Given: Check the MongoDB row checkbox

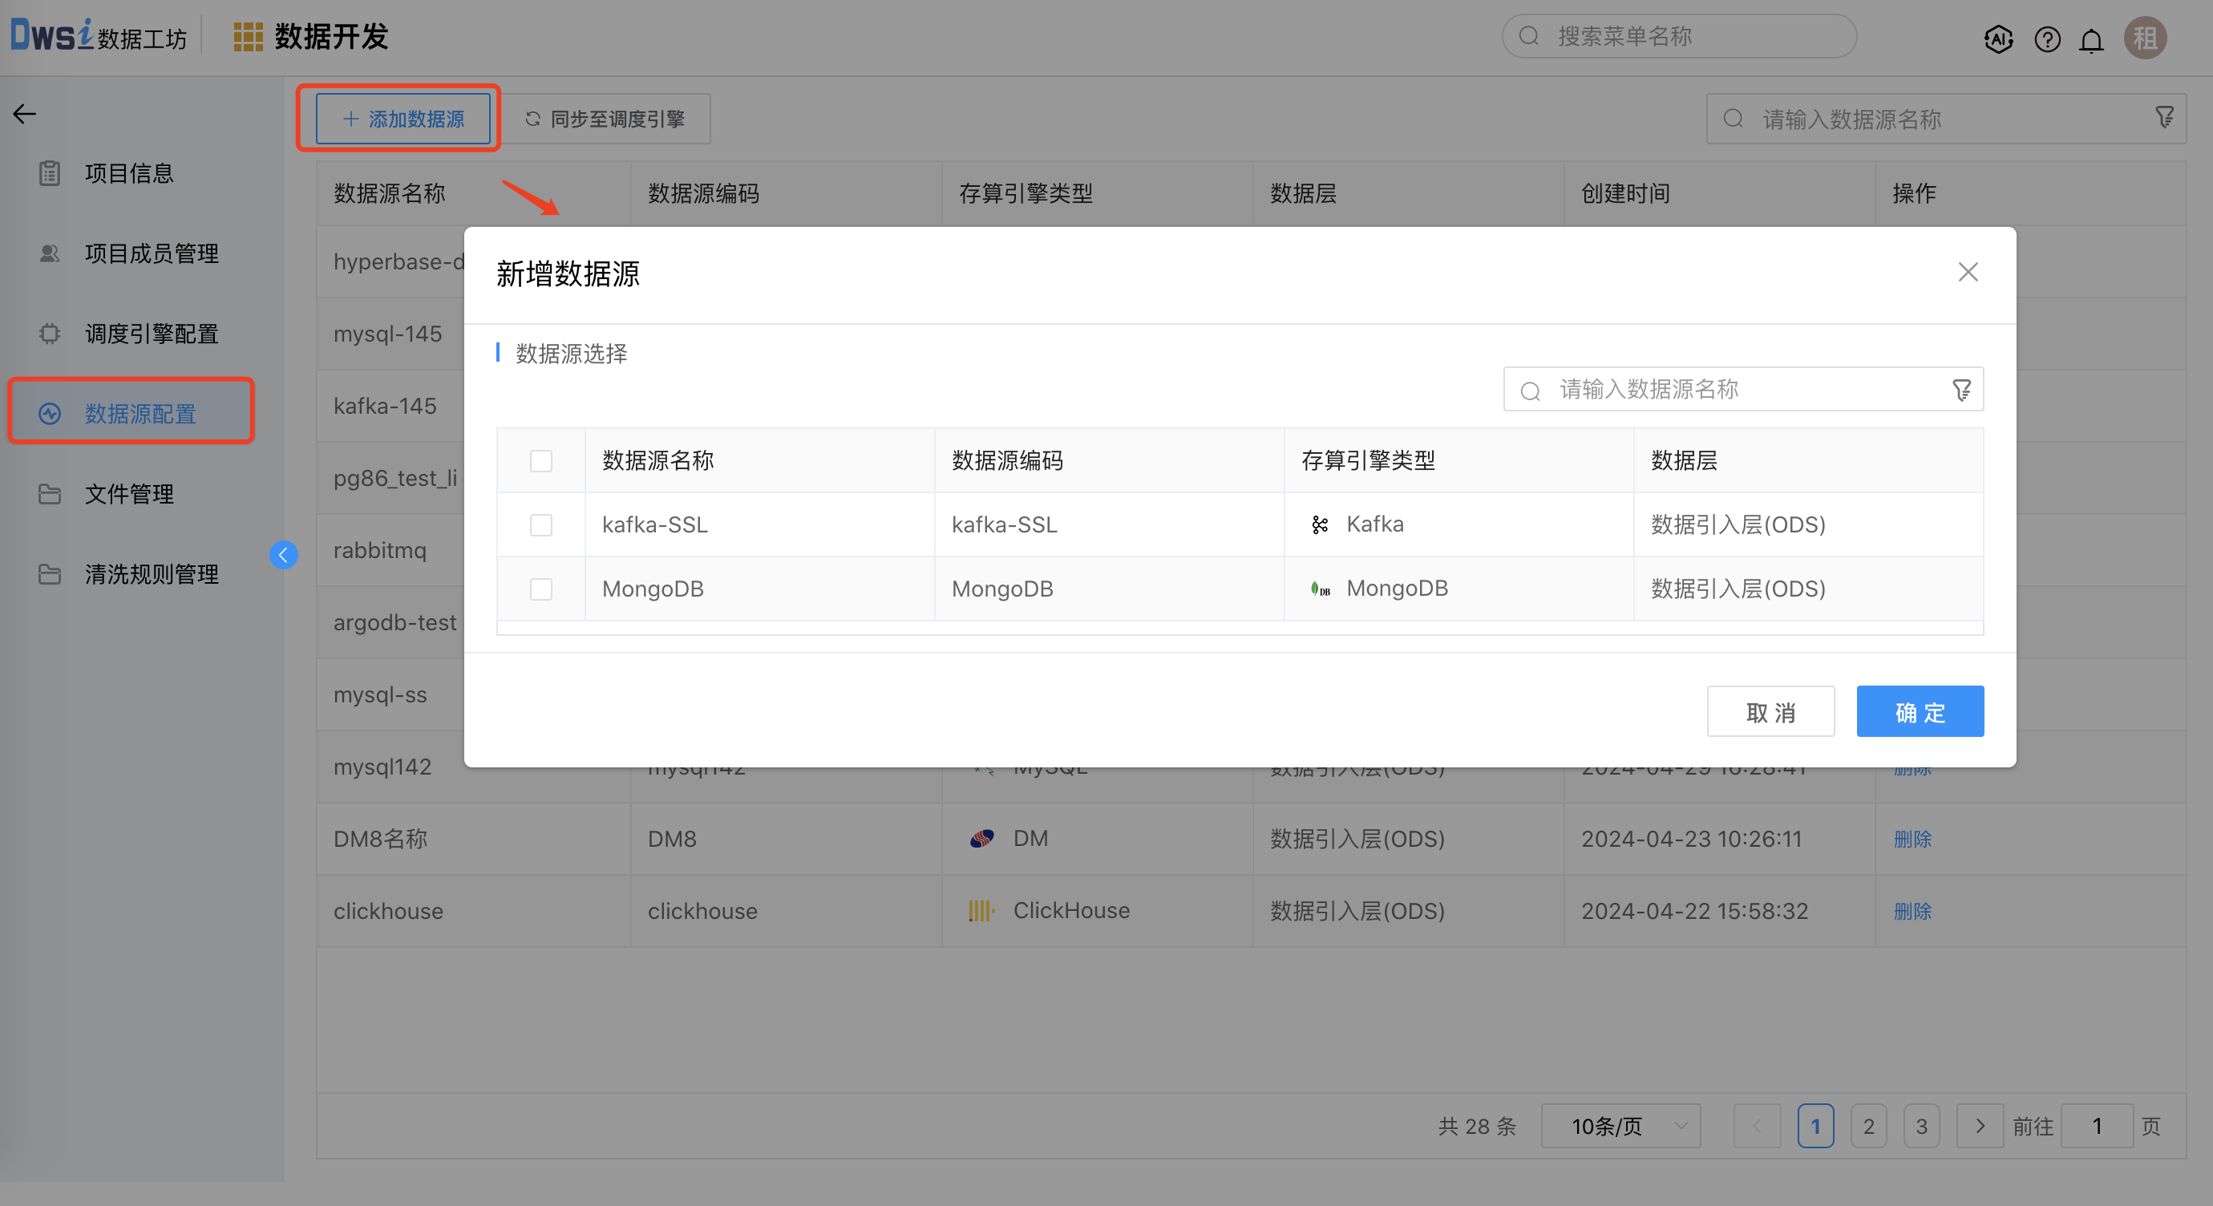Looking at the screenshot, I should [541, 589].
